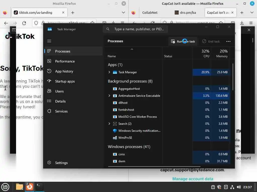
Task: Expand the Search (2) process group
Action: [109, 123]
